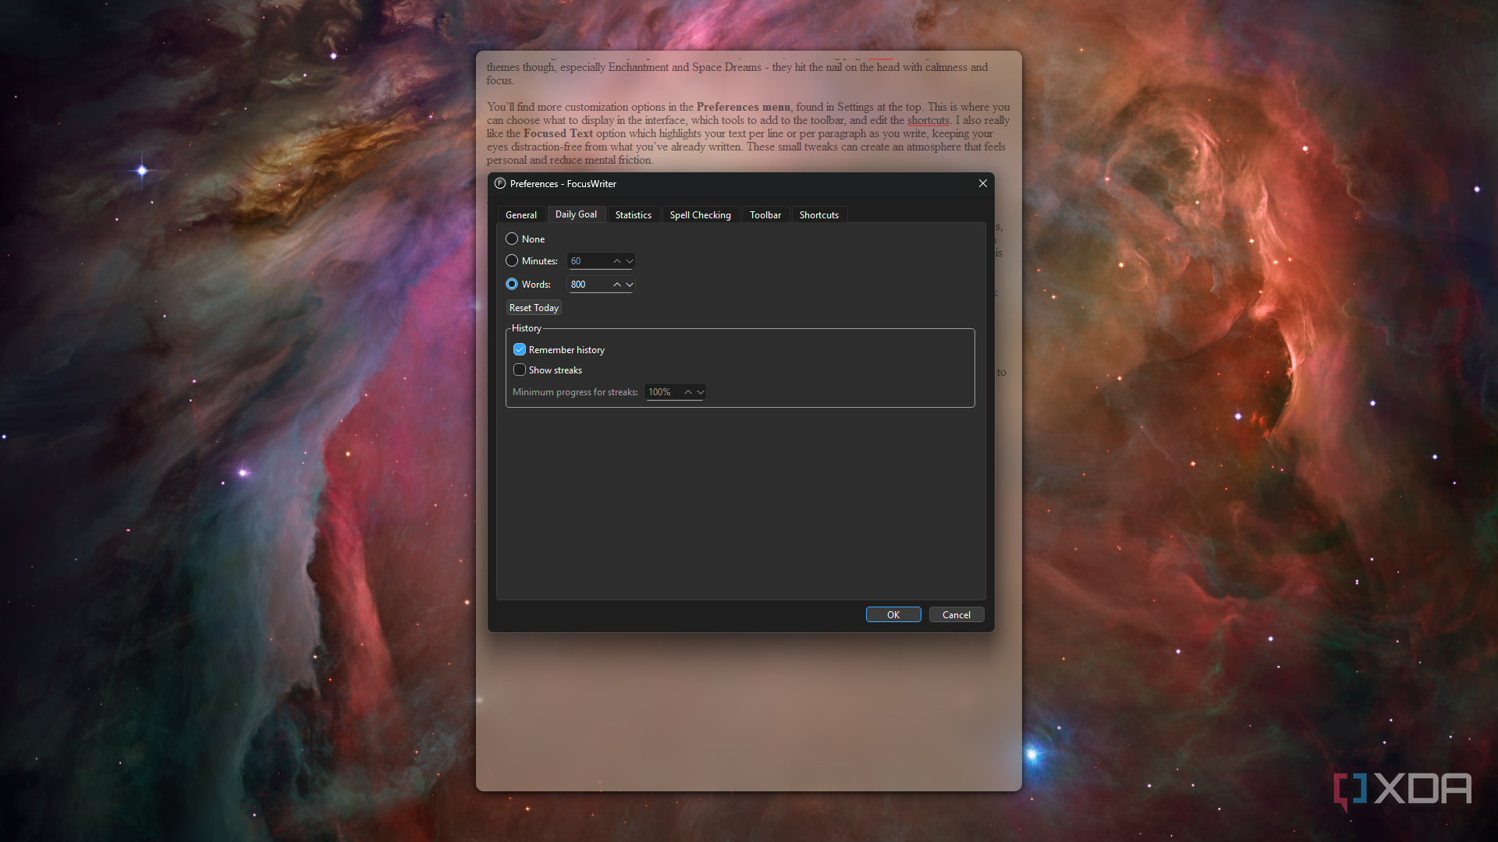Select the Minutes goal radio button
The width and height of the screenshot is (1498, 842).
click(512, 260)
